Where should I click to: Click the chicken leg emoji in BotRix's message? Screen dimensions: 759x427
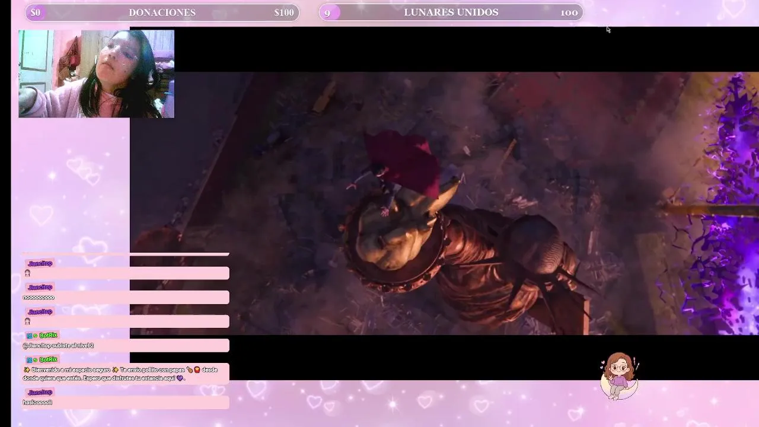[190, 370]
